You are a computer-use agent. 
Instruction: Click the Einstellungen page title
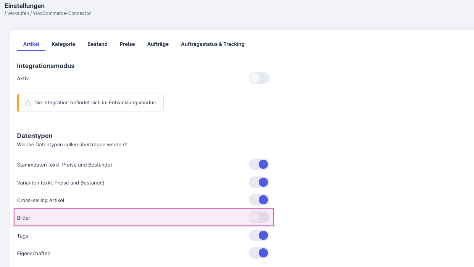click(x=24, y=6)
